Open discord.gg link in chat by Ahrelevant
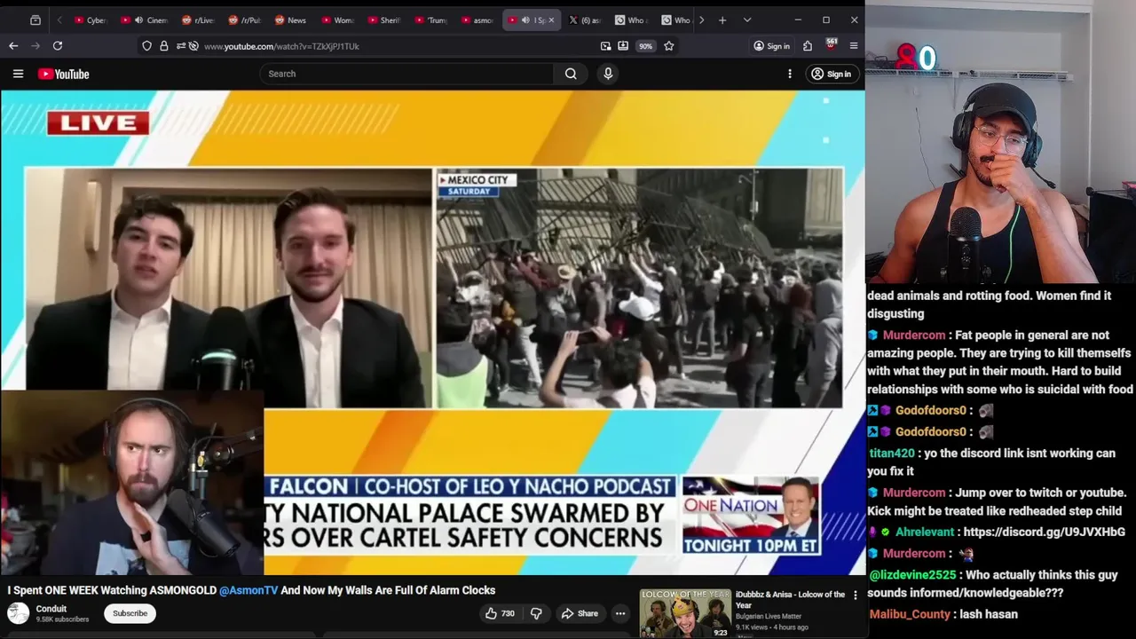Screen dimensions: 1136x639 coord(1044,532)
